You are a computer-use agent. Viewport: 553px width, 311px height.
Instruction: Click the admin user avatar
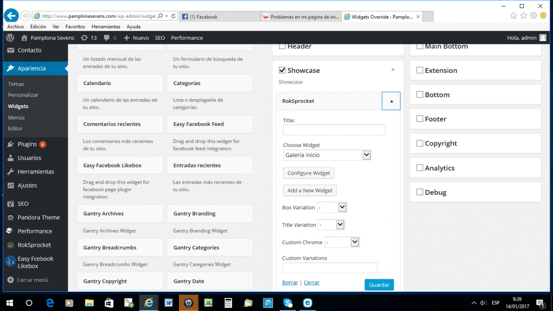coord(543,38)
